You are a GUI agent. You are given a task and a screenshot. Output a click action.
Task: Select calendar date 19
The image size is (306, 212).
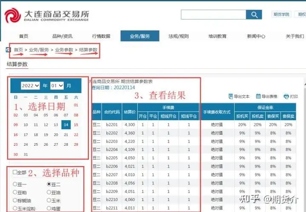click(46, 135)
